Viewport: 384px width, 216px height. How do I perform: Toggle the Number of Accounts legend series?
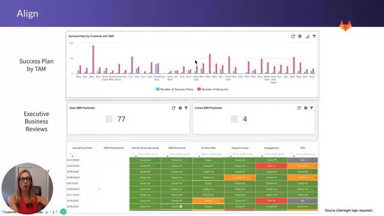pos(212,89)
